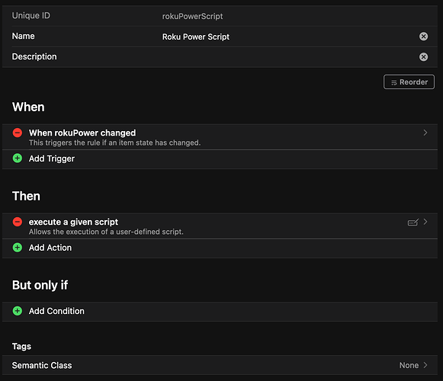Select the Semantic Class row

coord(220,365)
